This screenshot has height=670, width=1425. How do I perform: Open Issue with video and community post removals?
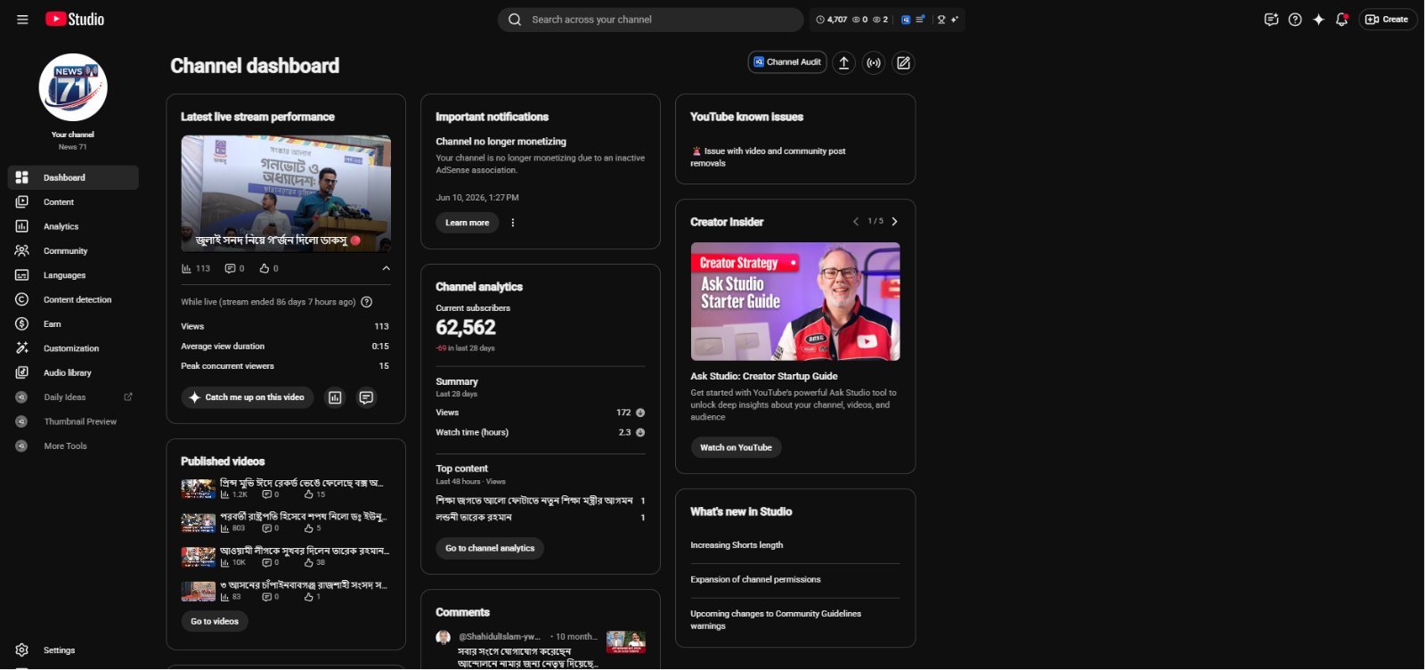[x=768, y=157]
